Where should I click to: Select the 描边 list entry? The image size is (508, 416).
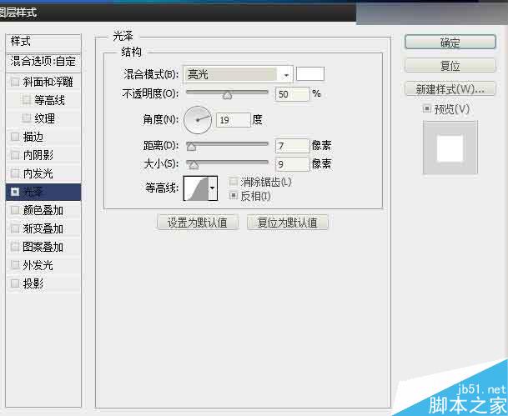pos(43,137)
